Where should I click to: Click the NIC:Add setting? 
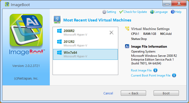(166, 34)
